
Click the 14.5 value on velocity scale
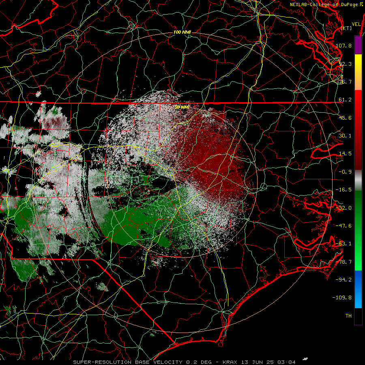click(x=345, y=154)
